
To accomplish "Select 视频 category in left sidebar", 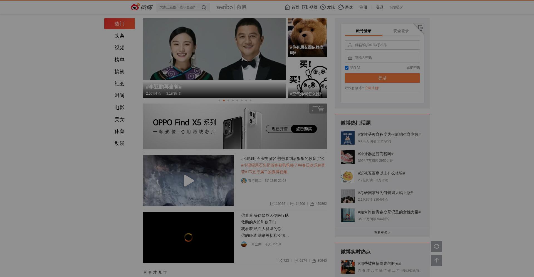I will click(x=120, y=48).
